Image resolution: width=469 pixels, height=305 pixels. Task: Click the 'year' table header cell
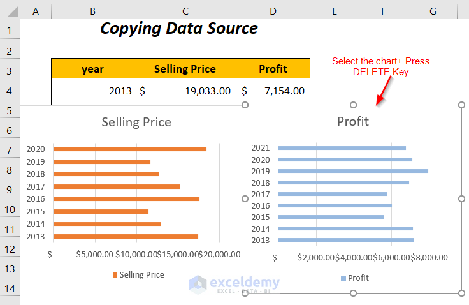93,69
